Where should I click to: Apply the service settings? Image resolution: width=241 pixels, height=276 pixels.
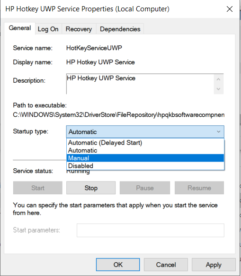[214, 265]
